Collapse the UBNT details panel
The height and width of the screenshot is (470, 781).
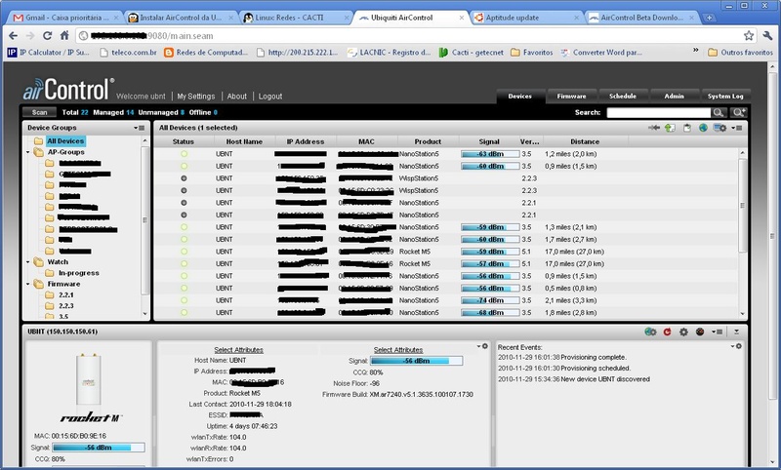coord(736,332)
